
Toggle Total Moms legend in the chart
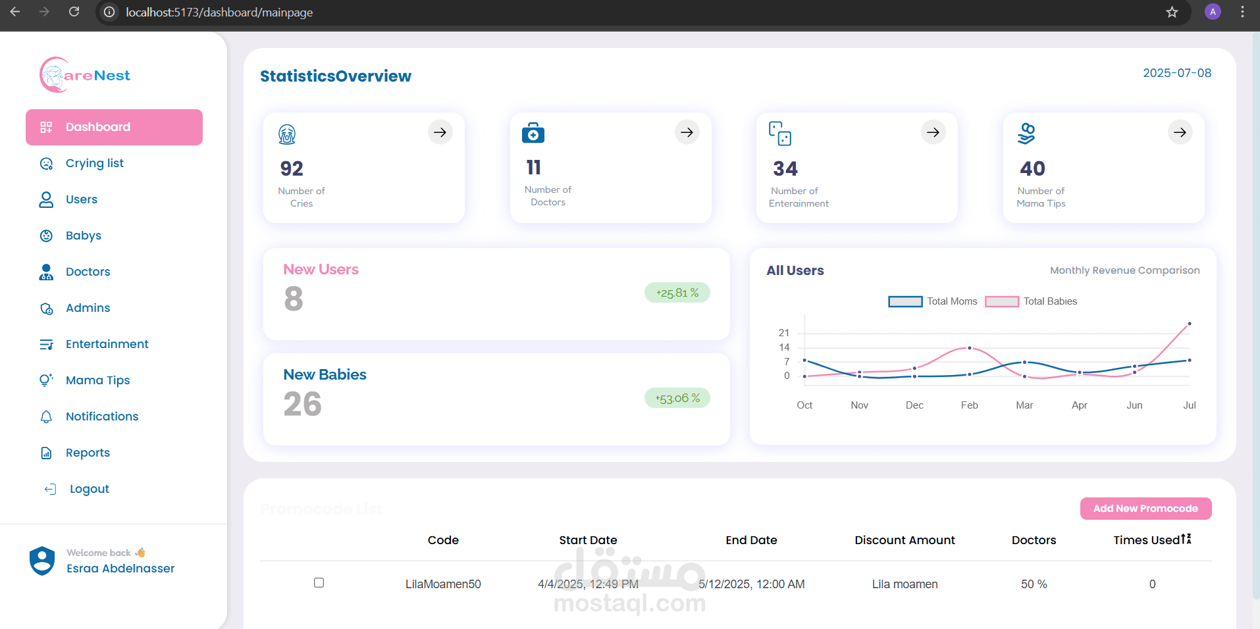click(x=933, y=301)
